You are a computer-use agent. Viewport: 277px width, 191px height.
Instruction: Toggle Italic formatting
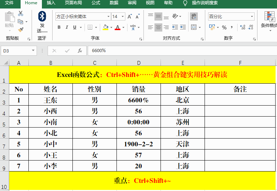pyautogui.click(x=67, y=27)
